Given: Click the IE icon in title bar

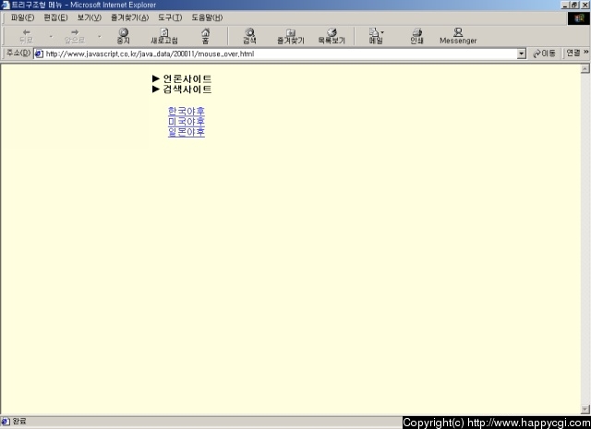Looking at the screenshot, I should 5,5.
